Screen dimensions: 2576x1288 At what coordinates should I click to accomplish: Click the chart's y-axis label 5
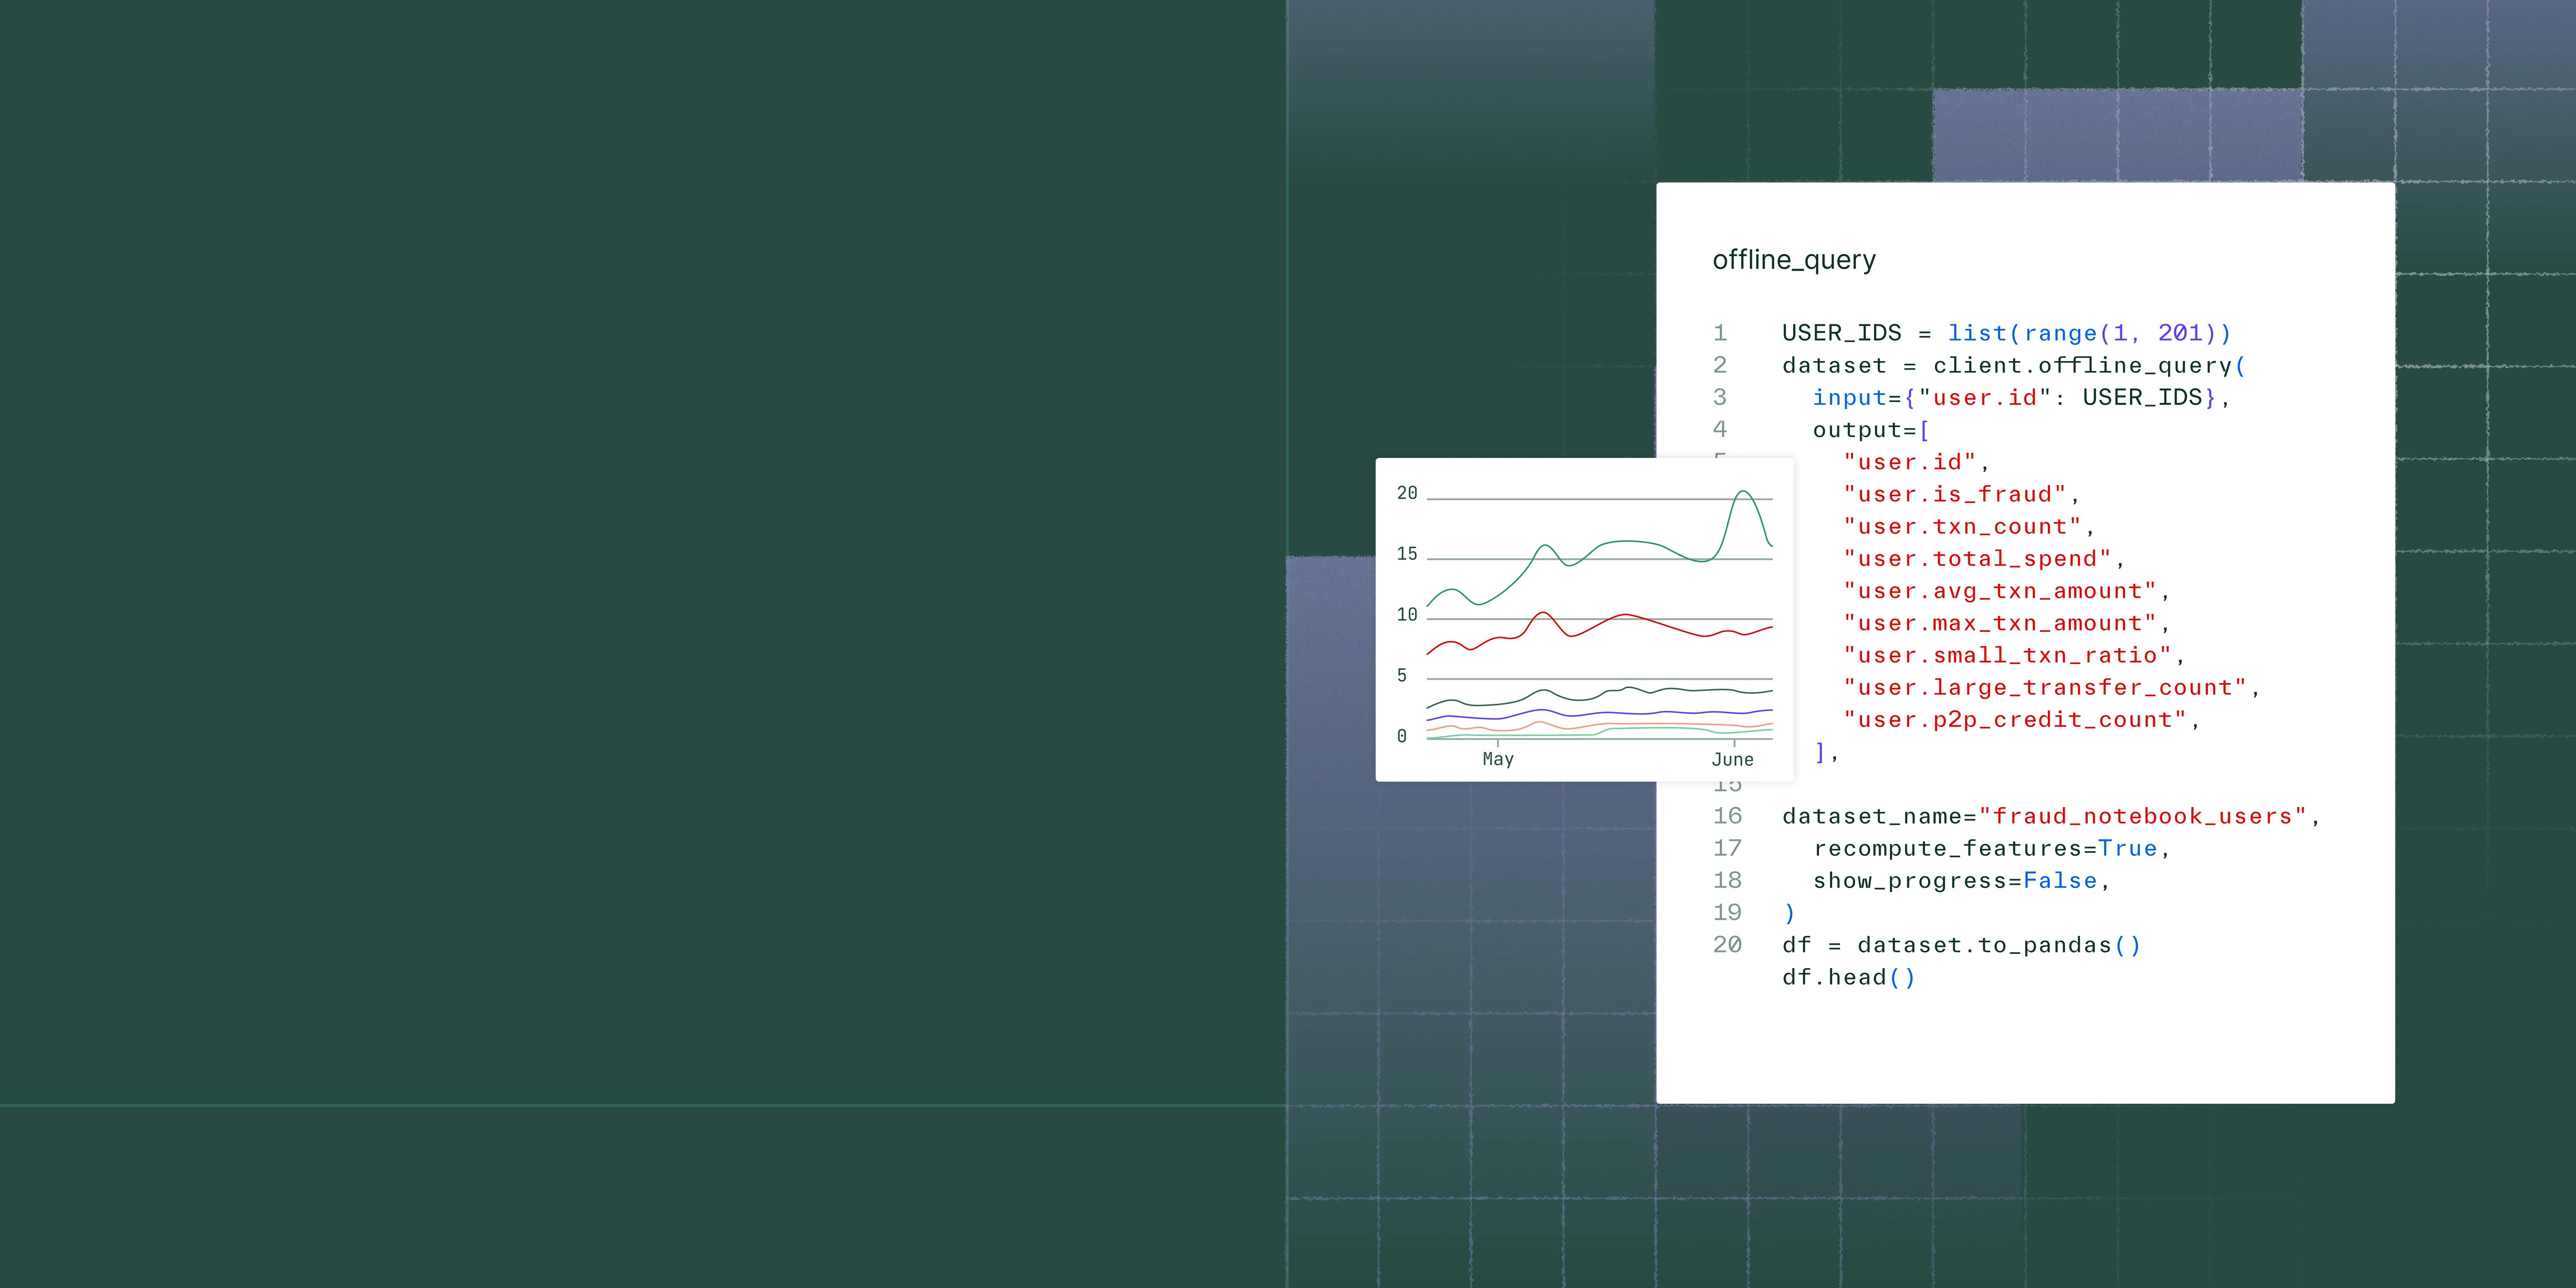point(1402,676)
